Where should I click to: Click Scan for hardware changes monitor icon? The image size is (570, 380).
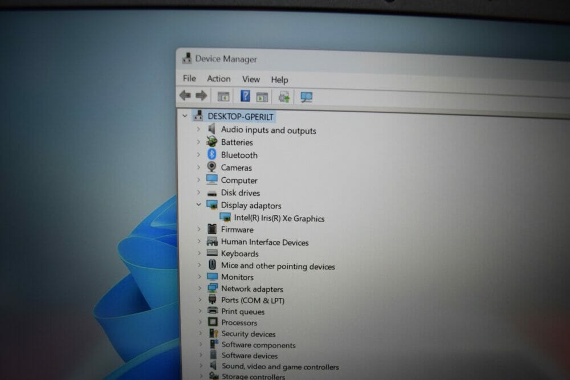tap(307, 97)
